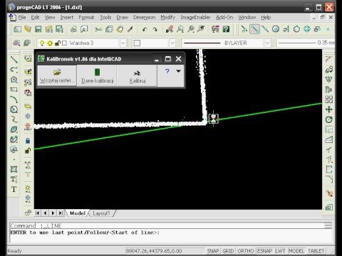This screenshot has height=256, width=342.
Task: Click the Kalibruj button
Action: 137,76
